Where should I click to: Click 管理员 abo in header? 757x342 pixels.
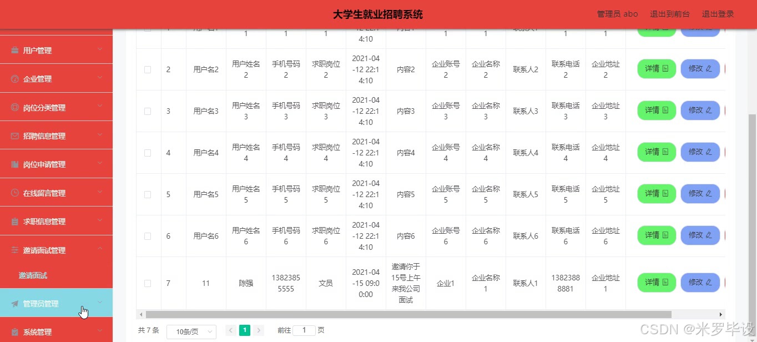point(617,14)
